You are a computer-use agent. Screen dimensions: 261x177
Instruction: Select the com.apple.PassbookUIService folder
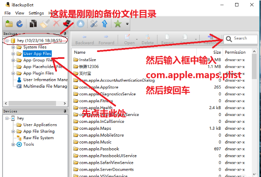(x=108, y=156)
